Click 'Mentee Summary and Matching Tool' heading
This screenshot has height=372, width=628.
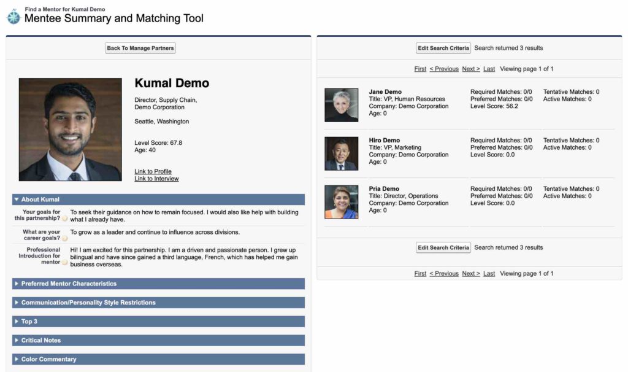(113, 18)
